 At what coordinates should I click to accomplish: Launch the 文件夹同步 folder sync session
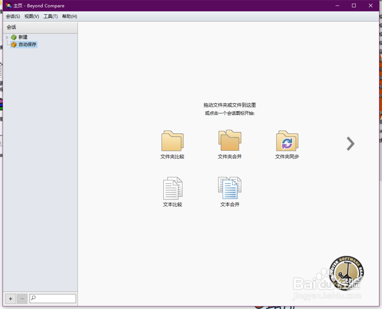[x=287, y=145]
